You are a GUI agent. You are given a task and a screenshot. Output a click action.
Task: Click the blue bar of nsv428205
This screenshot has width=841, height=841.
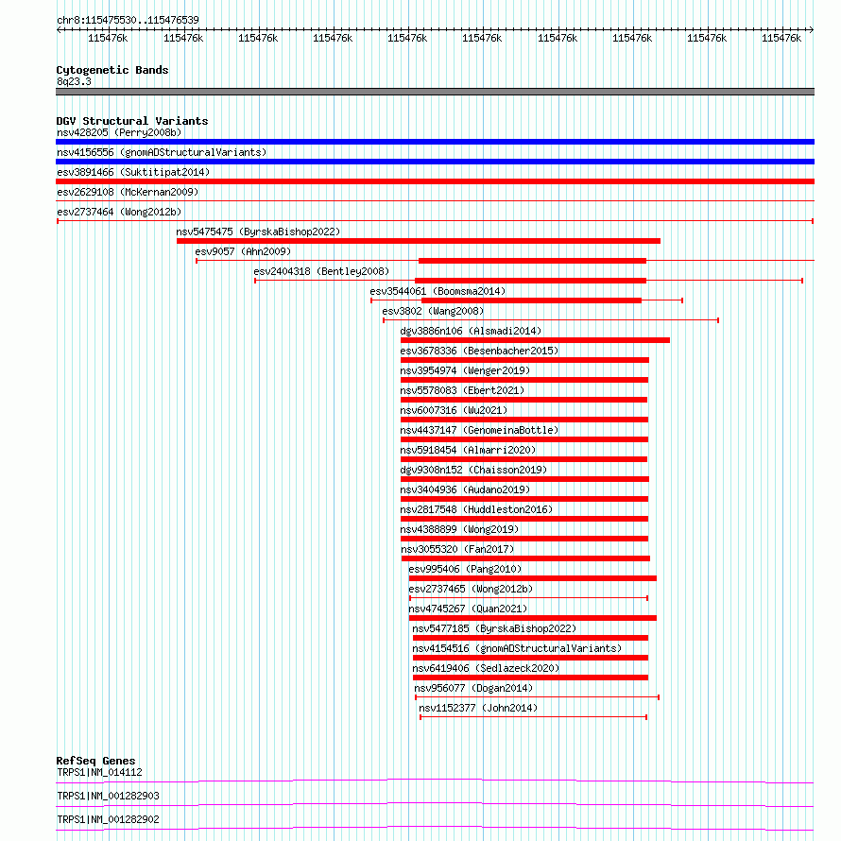(x=435, y=142)
